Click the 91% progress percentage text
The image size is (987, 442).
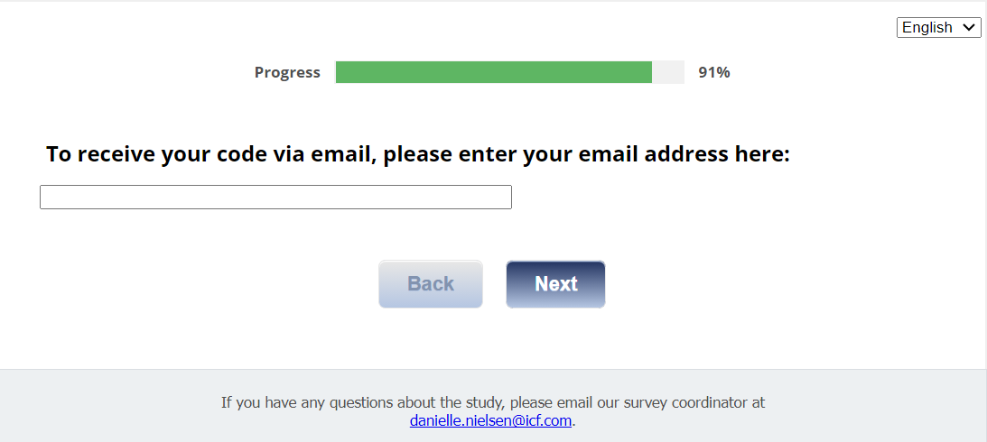713,73
